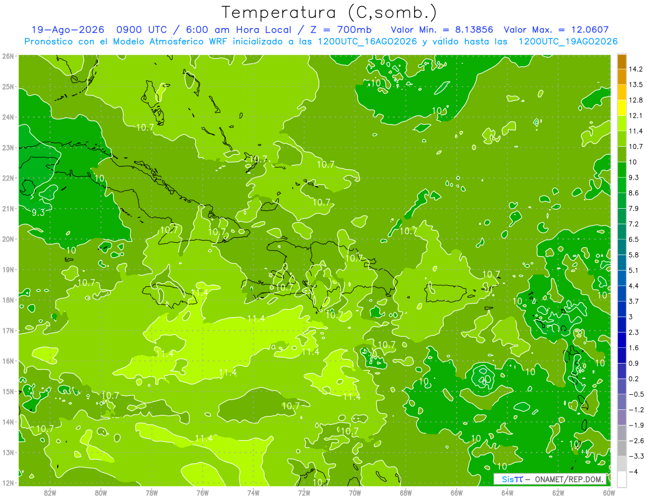Click the 70W longitude label
Image resolution: width=647 pixels, height=500 pixels.
355,492
